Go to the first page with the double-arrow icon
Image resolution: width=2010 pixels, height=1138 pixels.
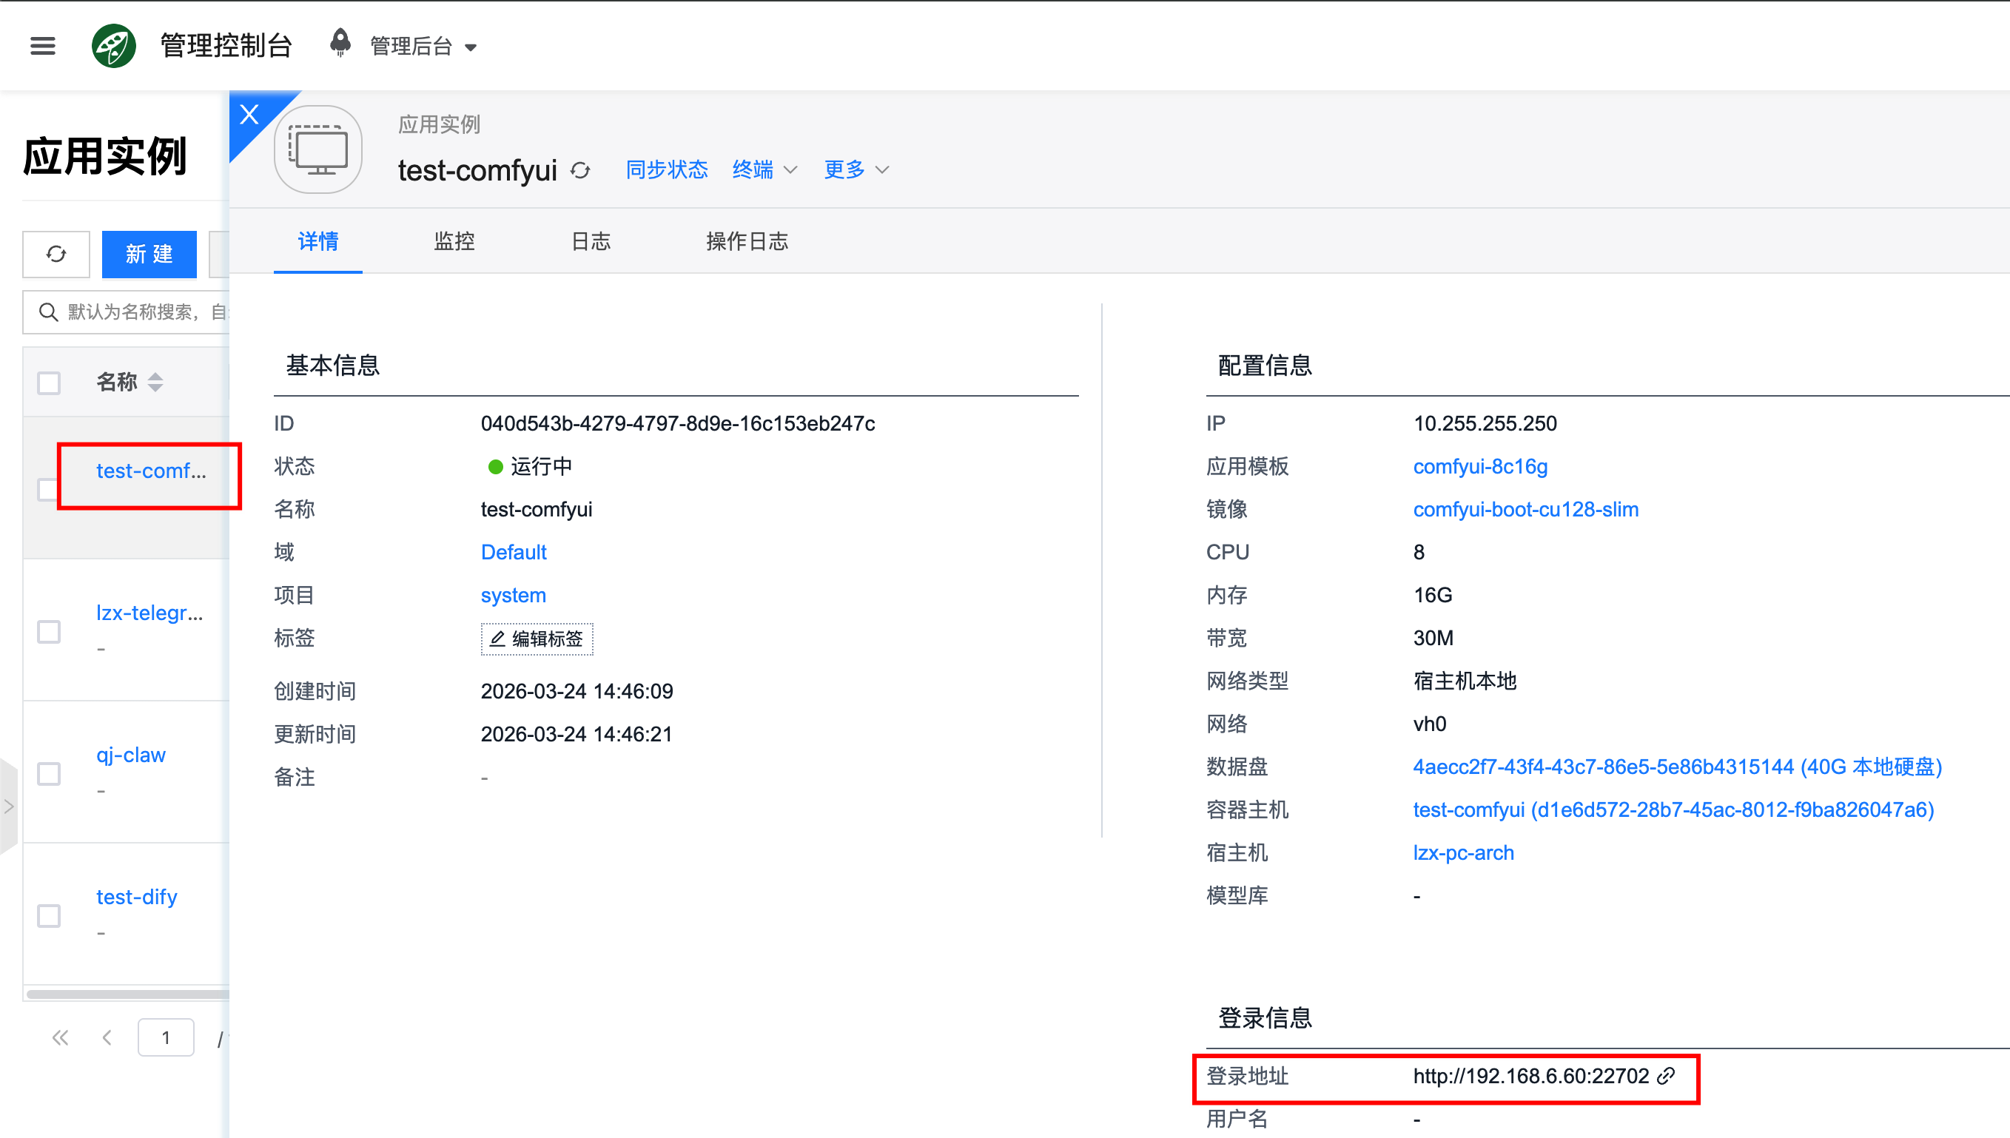tap(60, 1038)
